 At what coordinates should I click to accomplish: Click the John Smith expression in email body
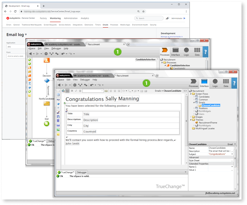[72, 144]
